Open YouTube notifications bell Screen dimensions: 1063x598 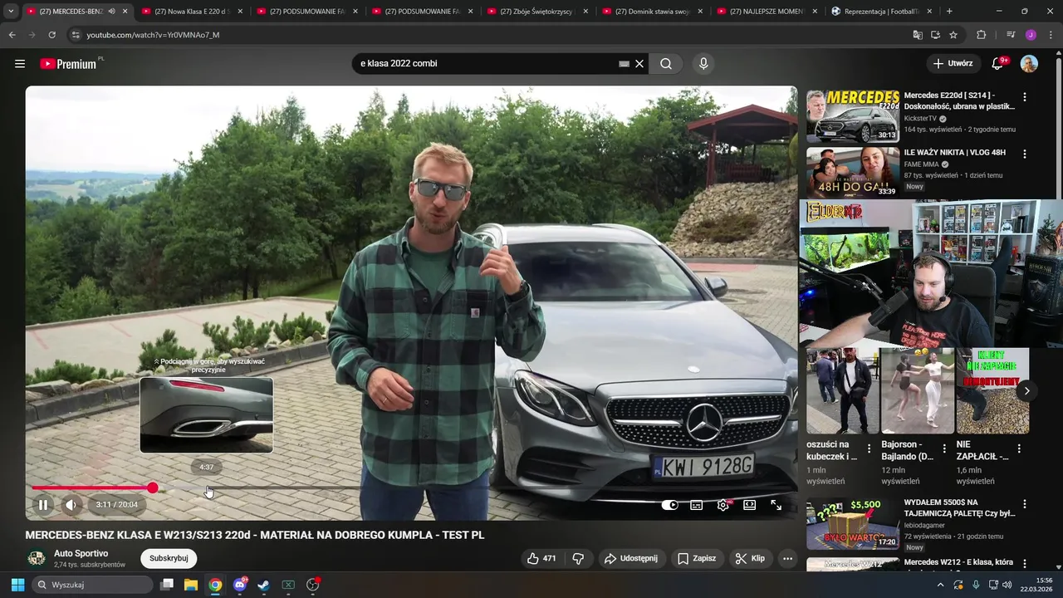point(997,64)
